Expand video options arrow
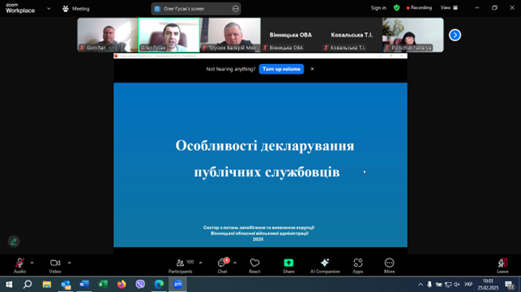The height and width of the screenshot is (292, 521). pos(70,263)
